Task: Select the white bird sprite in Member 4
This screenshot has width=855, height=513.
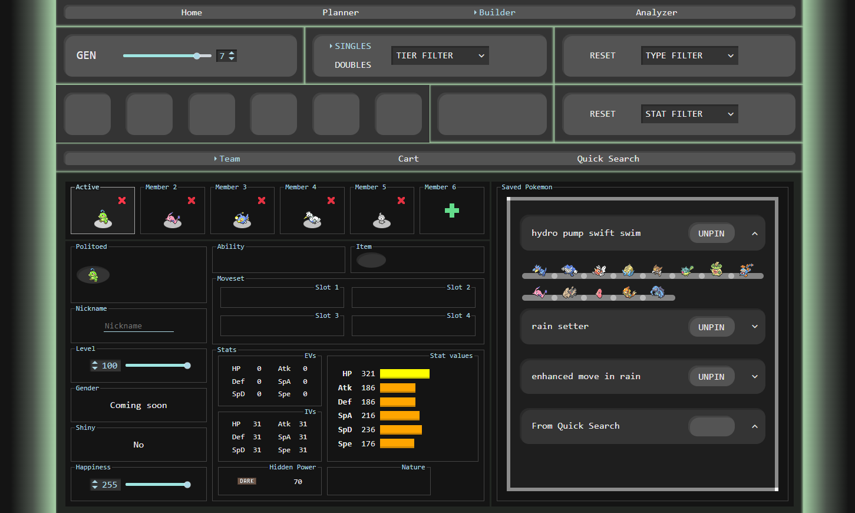Action: point(312,220)
